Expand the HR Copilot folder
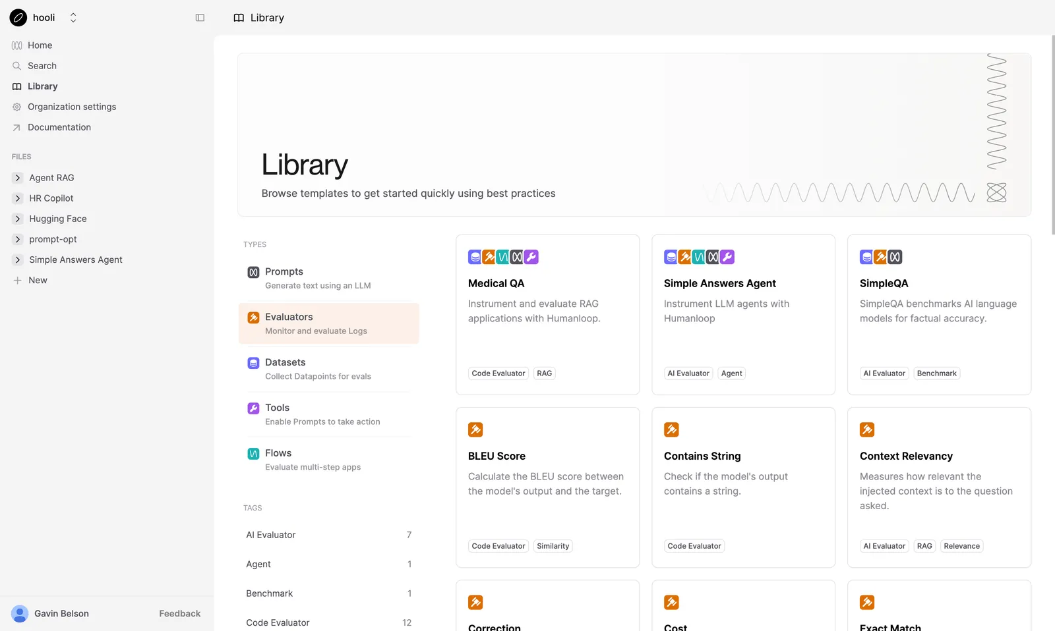 (18, 198)
